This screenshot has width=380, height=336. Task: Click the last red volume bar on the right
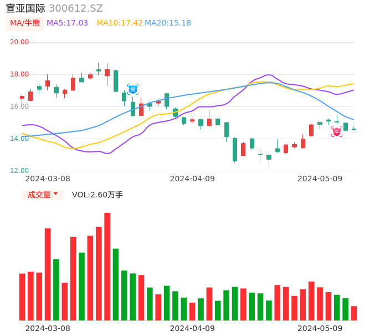pyautogui.click(x=354, y=313)
